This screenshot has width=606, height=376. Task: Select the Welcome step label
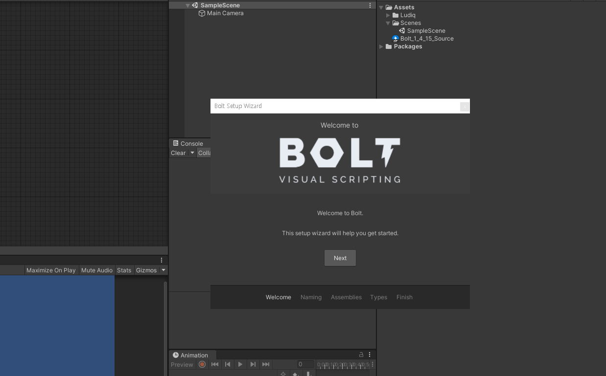point(279,297)
